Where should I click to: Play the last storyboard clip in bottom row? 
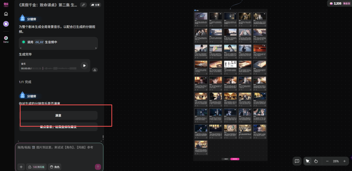pyautogui.click(x=201, y=145)
